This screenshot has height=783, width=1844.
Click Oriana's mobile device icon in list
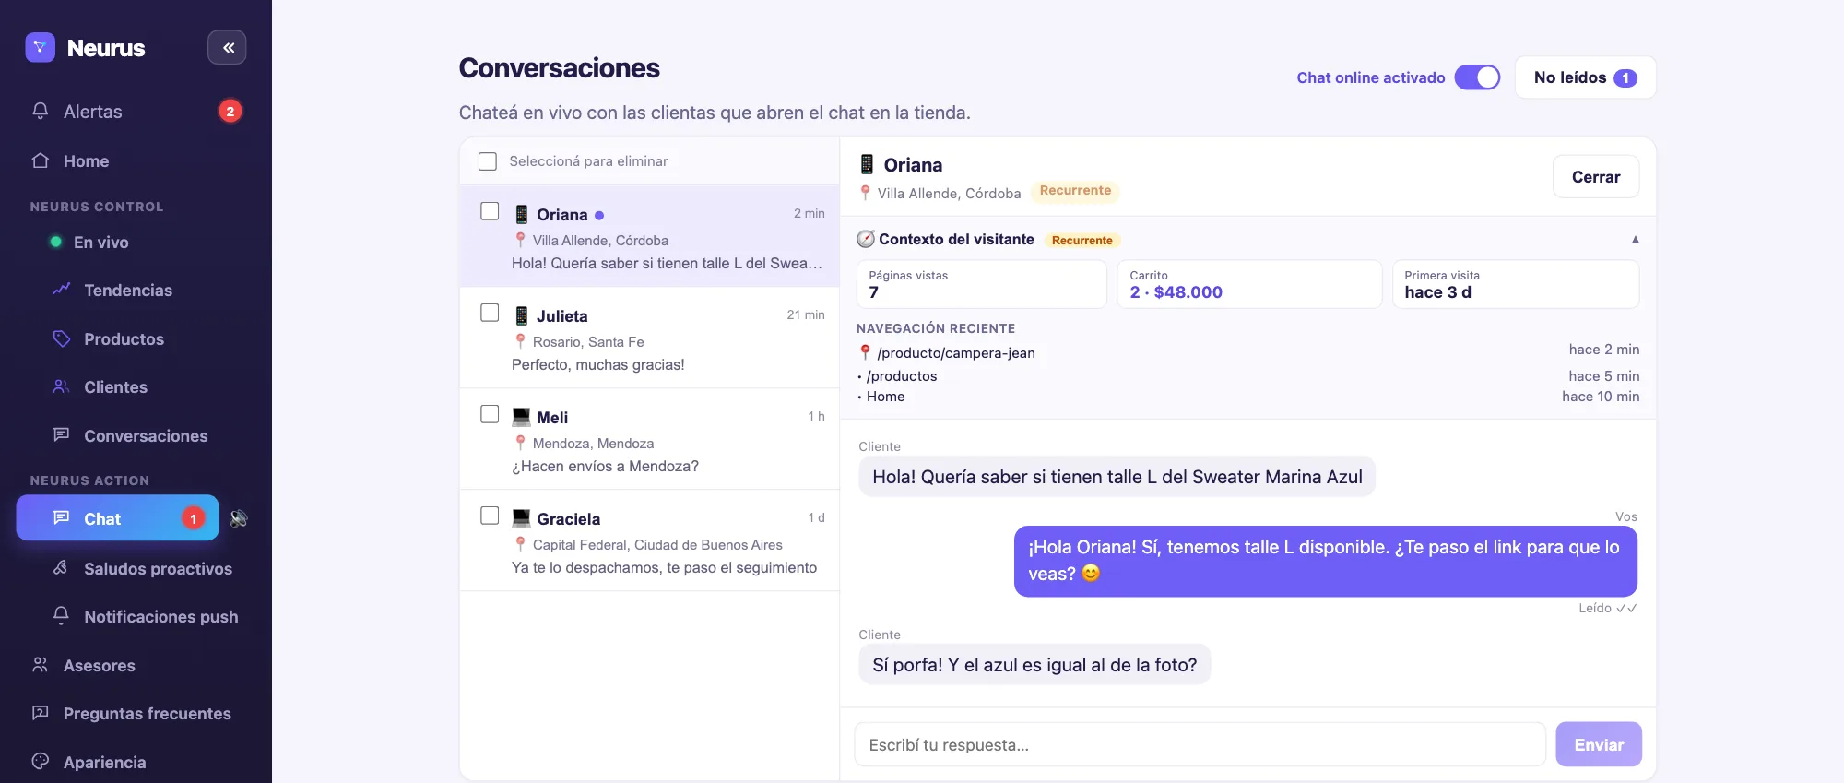521,214
